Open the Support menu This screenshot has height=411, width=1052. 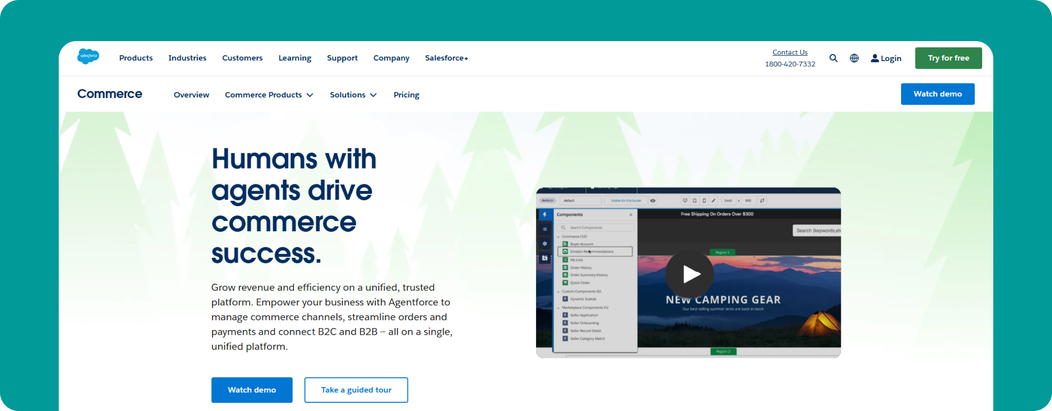[342, 58]
